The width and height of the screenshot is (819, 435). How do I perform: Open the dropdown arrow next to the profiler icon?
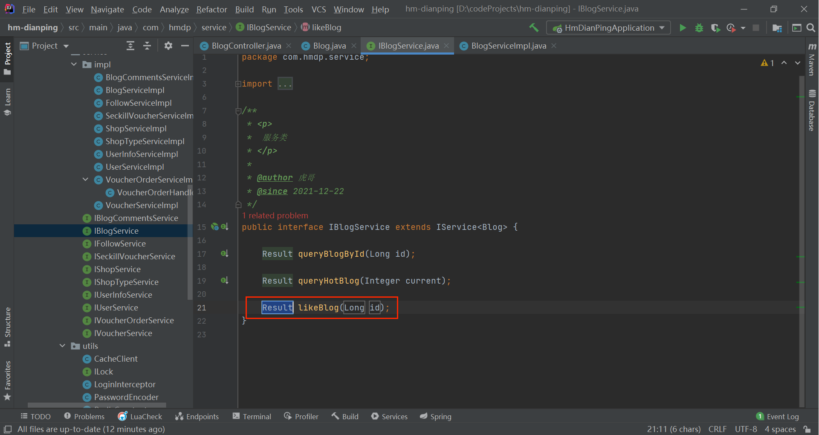click(743, 28)
